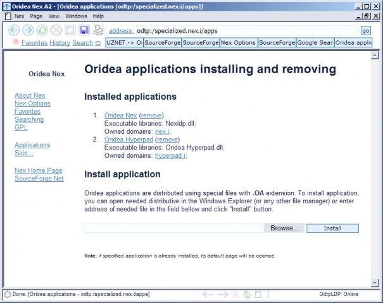
Task: Click the status bar green refresh icon
Action: 247,294
